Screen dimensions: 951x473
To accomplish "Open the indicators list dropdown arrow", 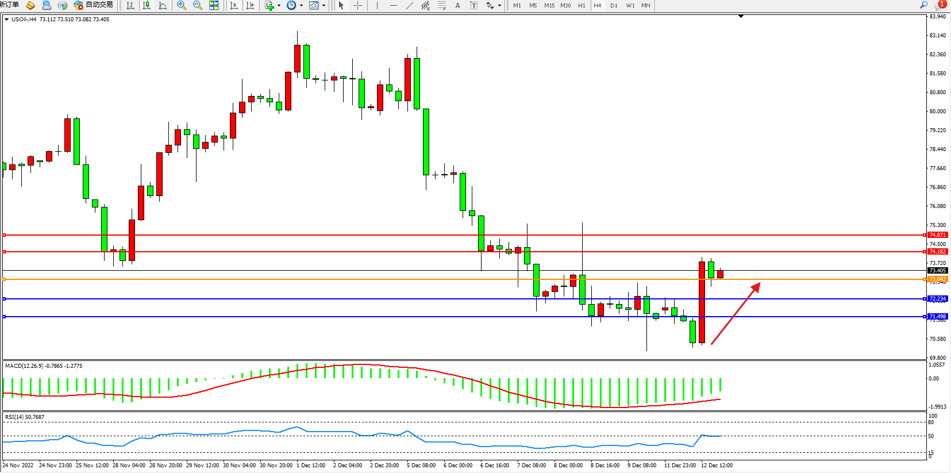I will 279,6.
